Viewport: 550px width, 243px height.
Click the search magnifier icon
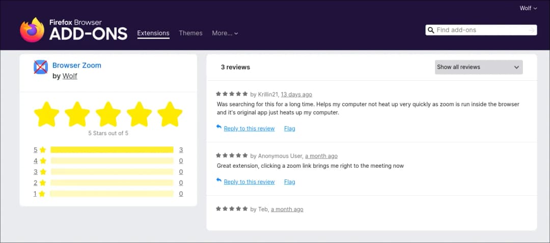(x=431, y=30)
